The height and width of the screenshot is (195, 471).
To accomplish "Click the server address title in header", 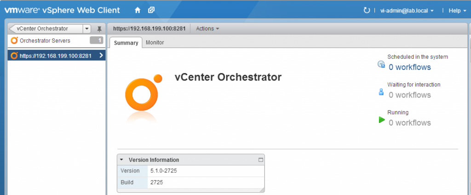I will point(149,29).
